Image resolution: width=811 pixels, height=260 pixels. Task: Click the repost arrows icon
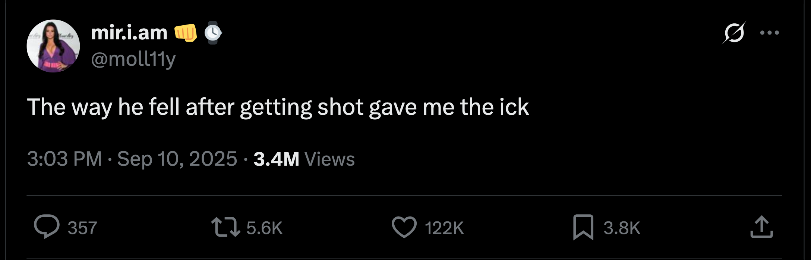(x=225, y=227)
